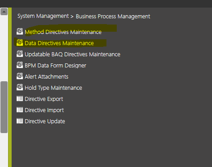The height and width of the screenshot is (167, 212).
Task: Select the Alert Attachments entry
Action: click(x=47, y=77)
